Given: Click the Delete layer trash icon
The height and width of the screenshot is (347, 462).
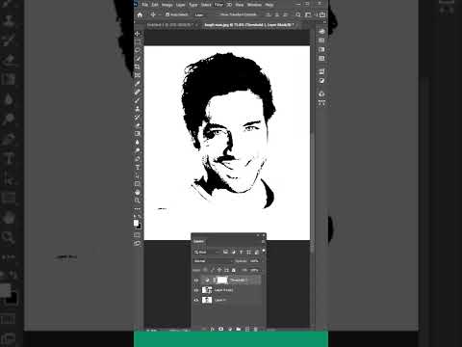Looking at the screenshot, I should pos(256,329).
